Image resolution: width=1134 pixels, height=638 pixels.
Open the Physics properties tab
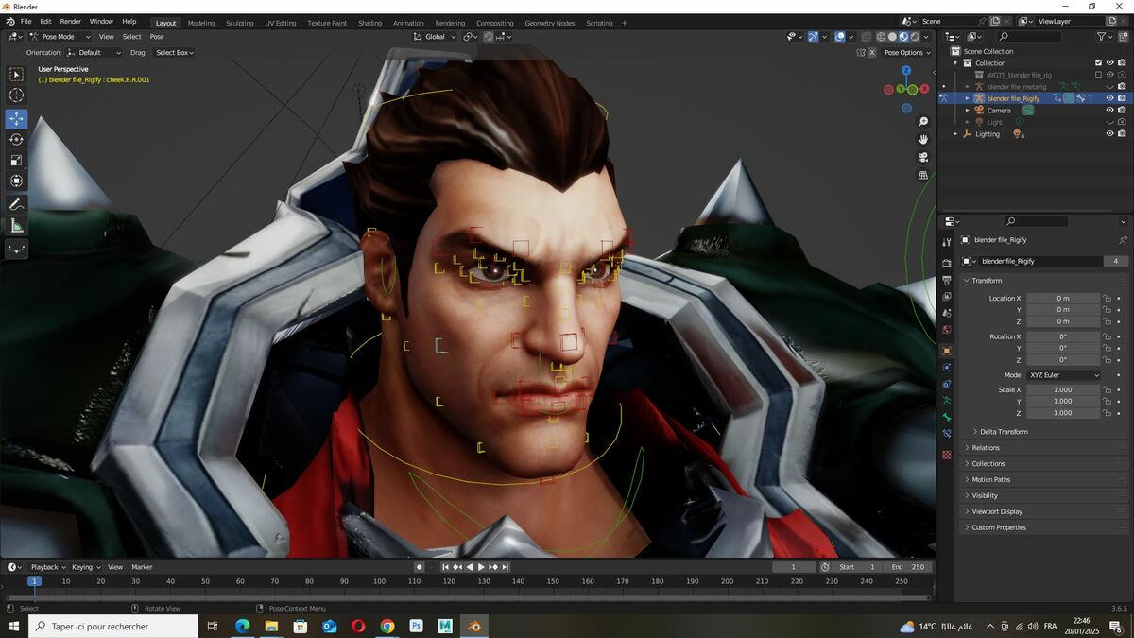947,367
